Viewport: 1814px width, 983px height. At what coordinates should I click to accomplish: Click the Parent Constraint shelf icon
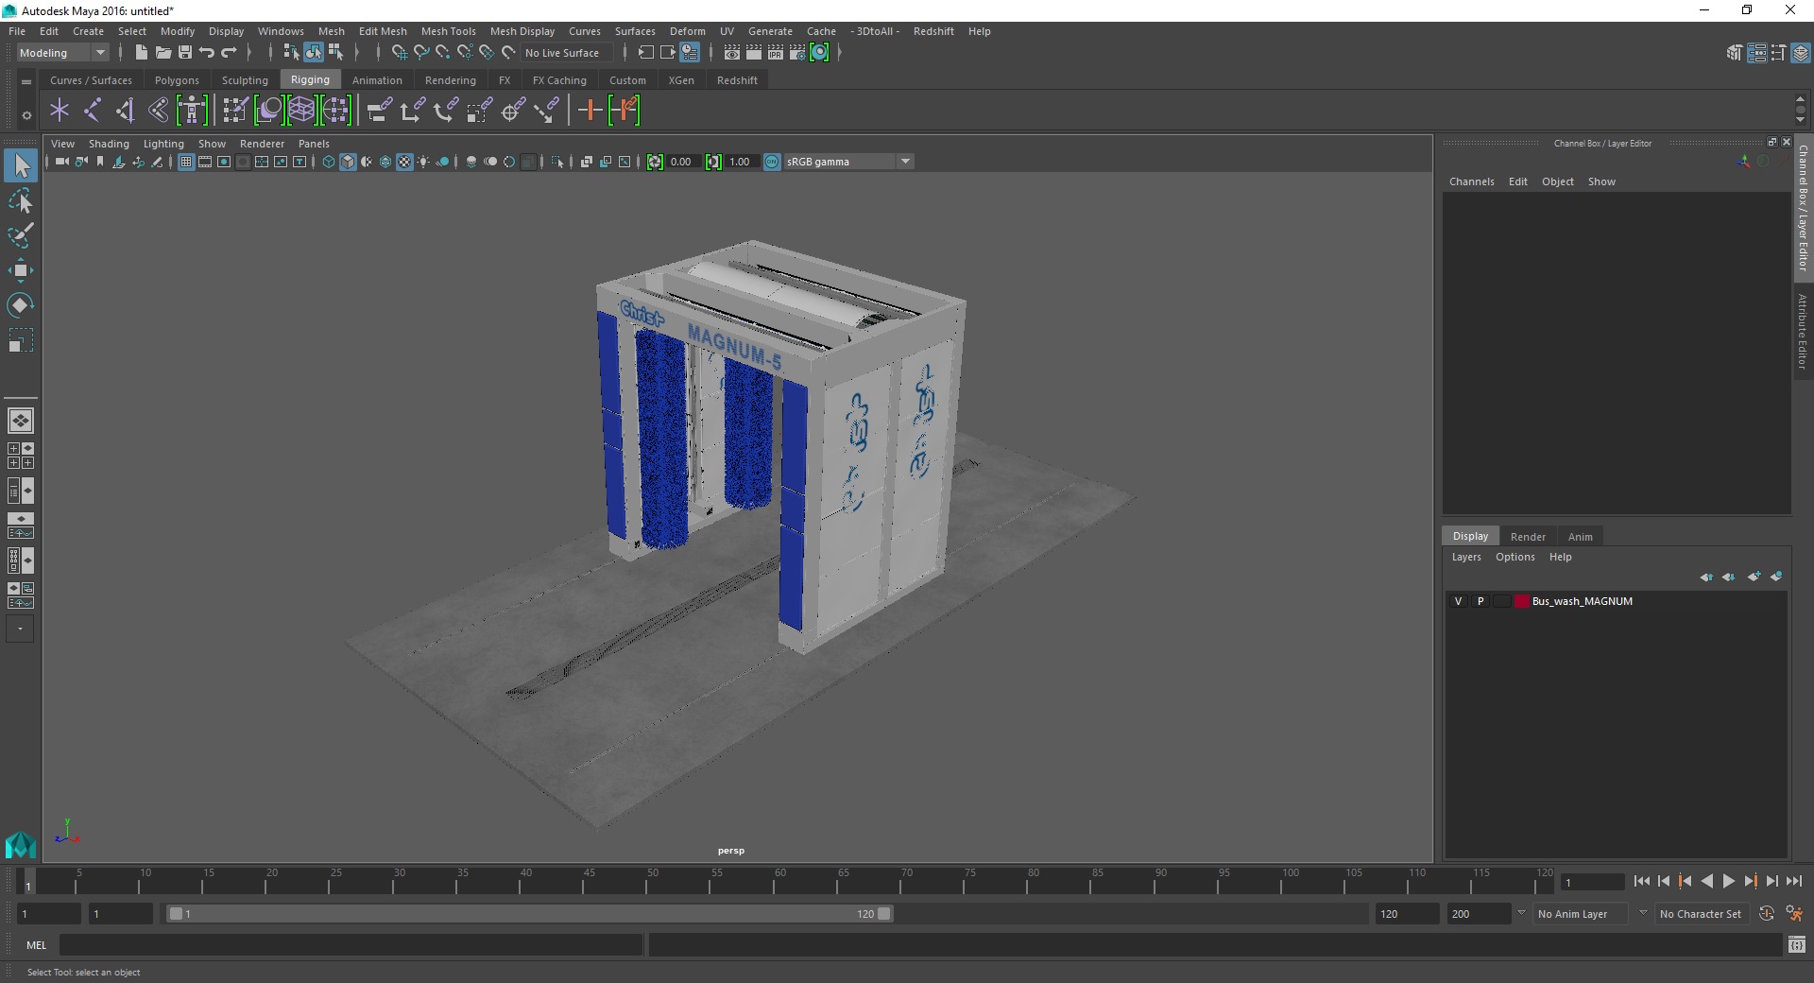click(x=380, y=111)
